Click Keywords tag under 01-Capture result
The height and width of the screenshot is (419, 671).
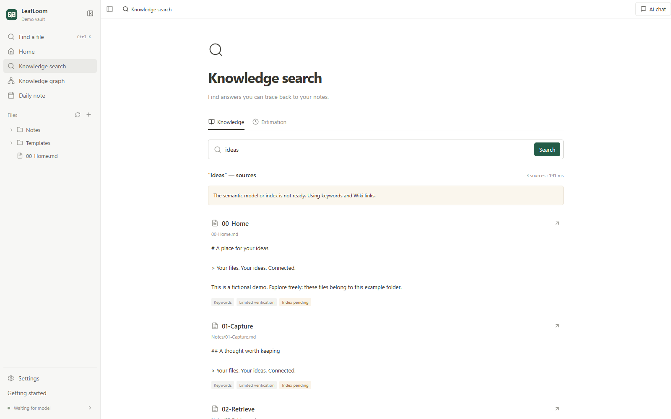pos(223,385)
